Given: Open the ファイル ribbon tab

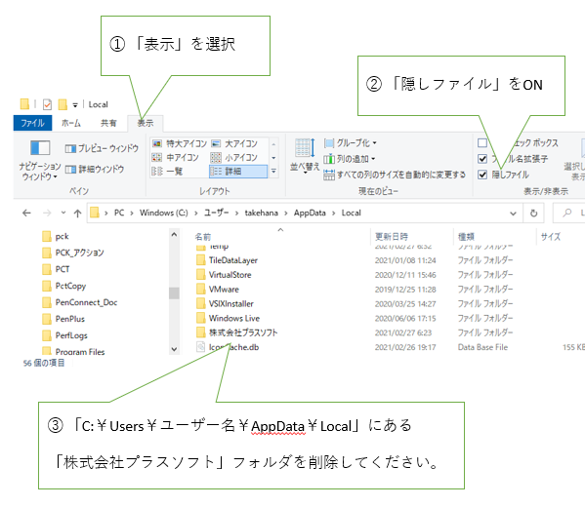Looking at the screenshot, I should click(x=32, y=123).
